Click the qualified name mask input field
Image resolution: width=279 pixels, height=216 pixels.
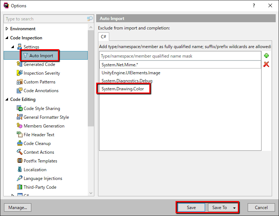(x=180, y=56)
